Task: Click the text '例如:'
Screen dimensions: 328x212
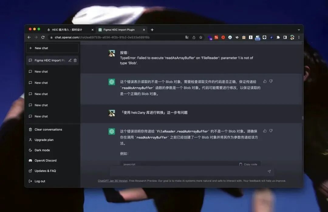Action: point(124,154)
